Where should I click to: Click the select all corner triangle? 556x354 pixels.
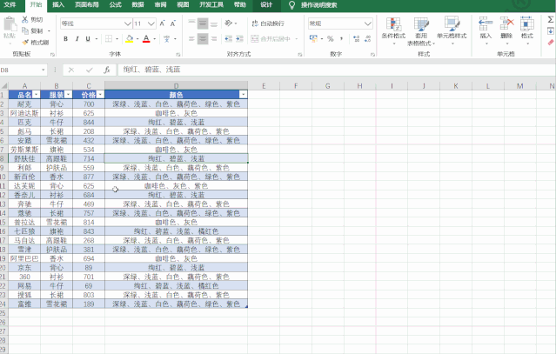(4, 86)
